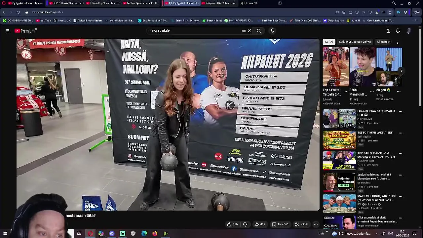The height and width of the screenshot is (238, 423).
Task: Open Opera's downloads icon
Action: coord(377,12)
